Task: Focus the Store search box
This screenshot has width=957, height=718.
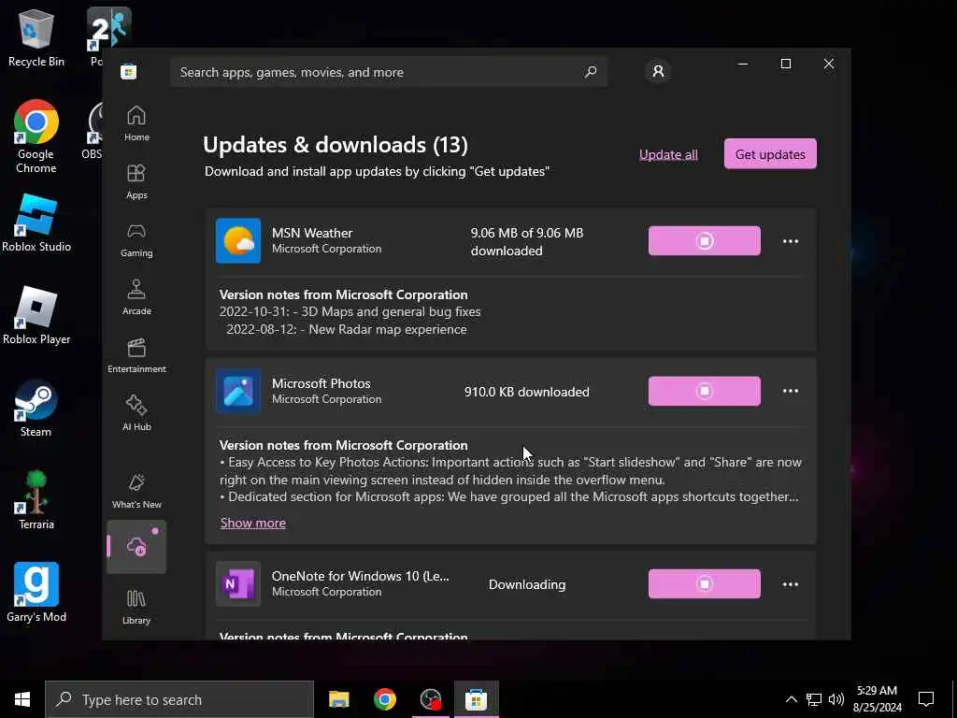Action: coord(388,72)
